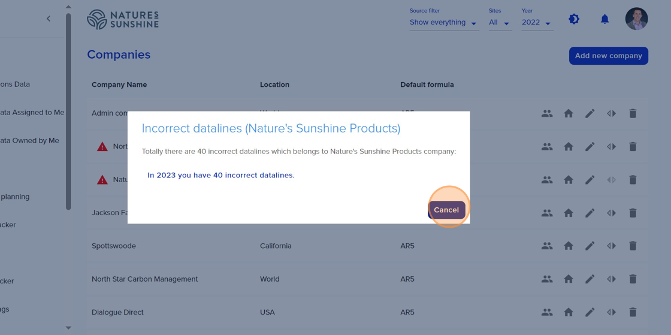671x335 pixels.
Task: Click the Spottswoode company name
Action: (x=114, y=246)
